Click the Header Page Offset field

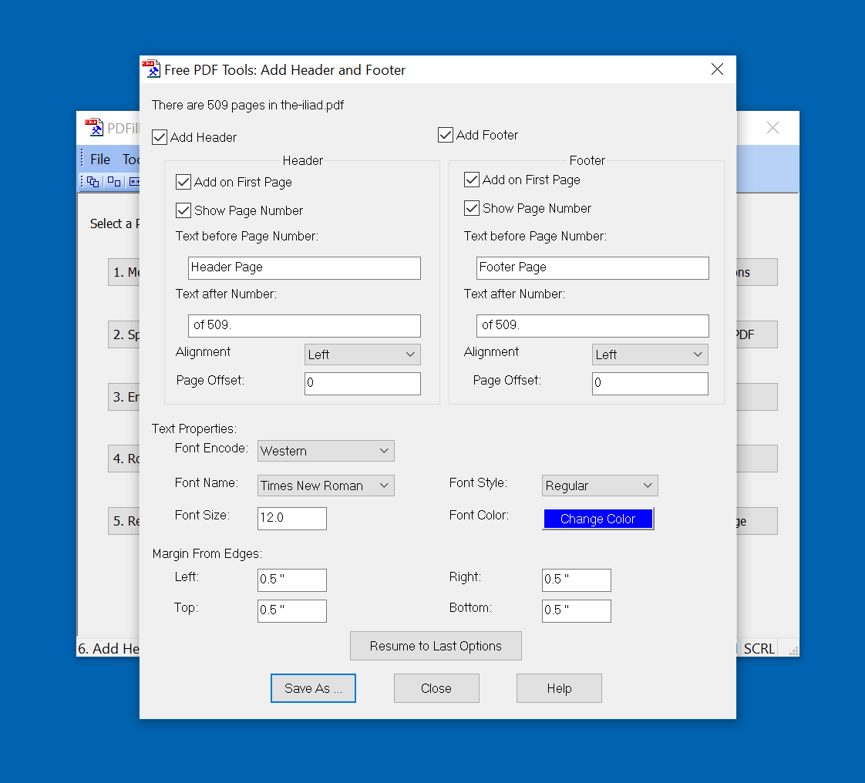[362, 384]
